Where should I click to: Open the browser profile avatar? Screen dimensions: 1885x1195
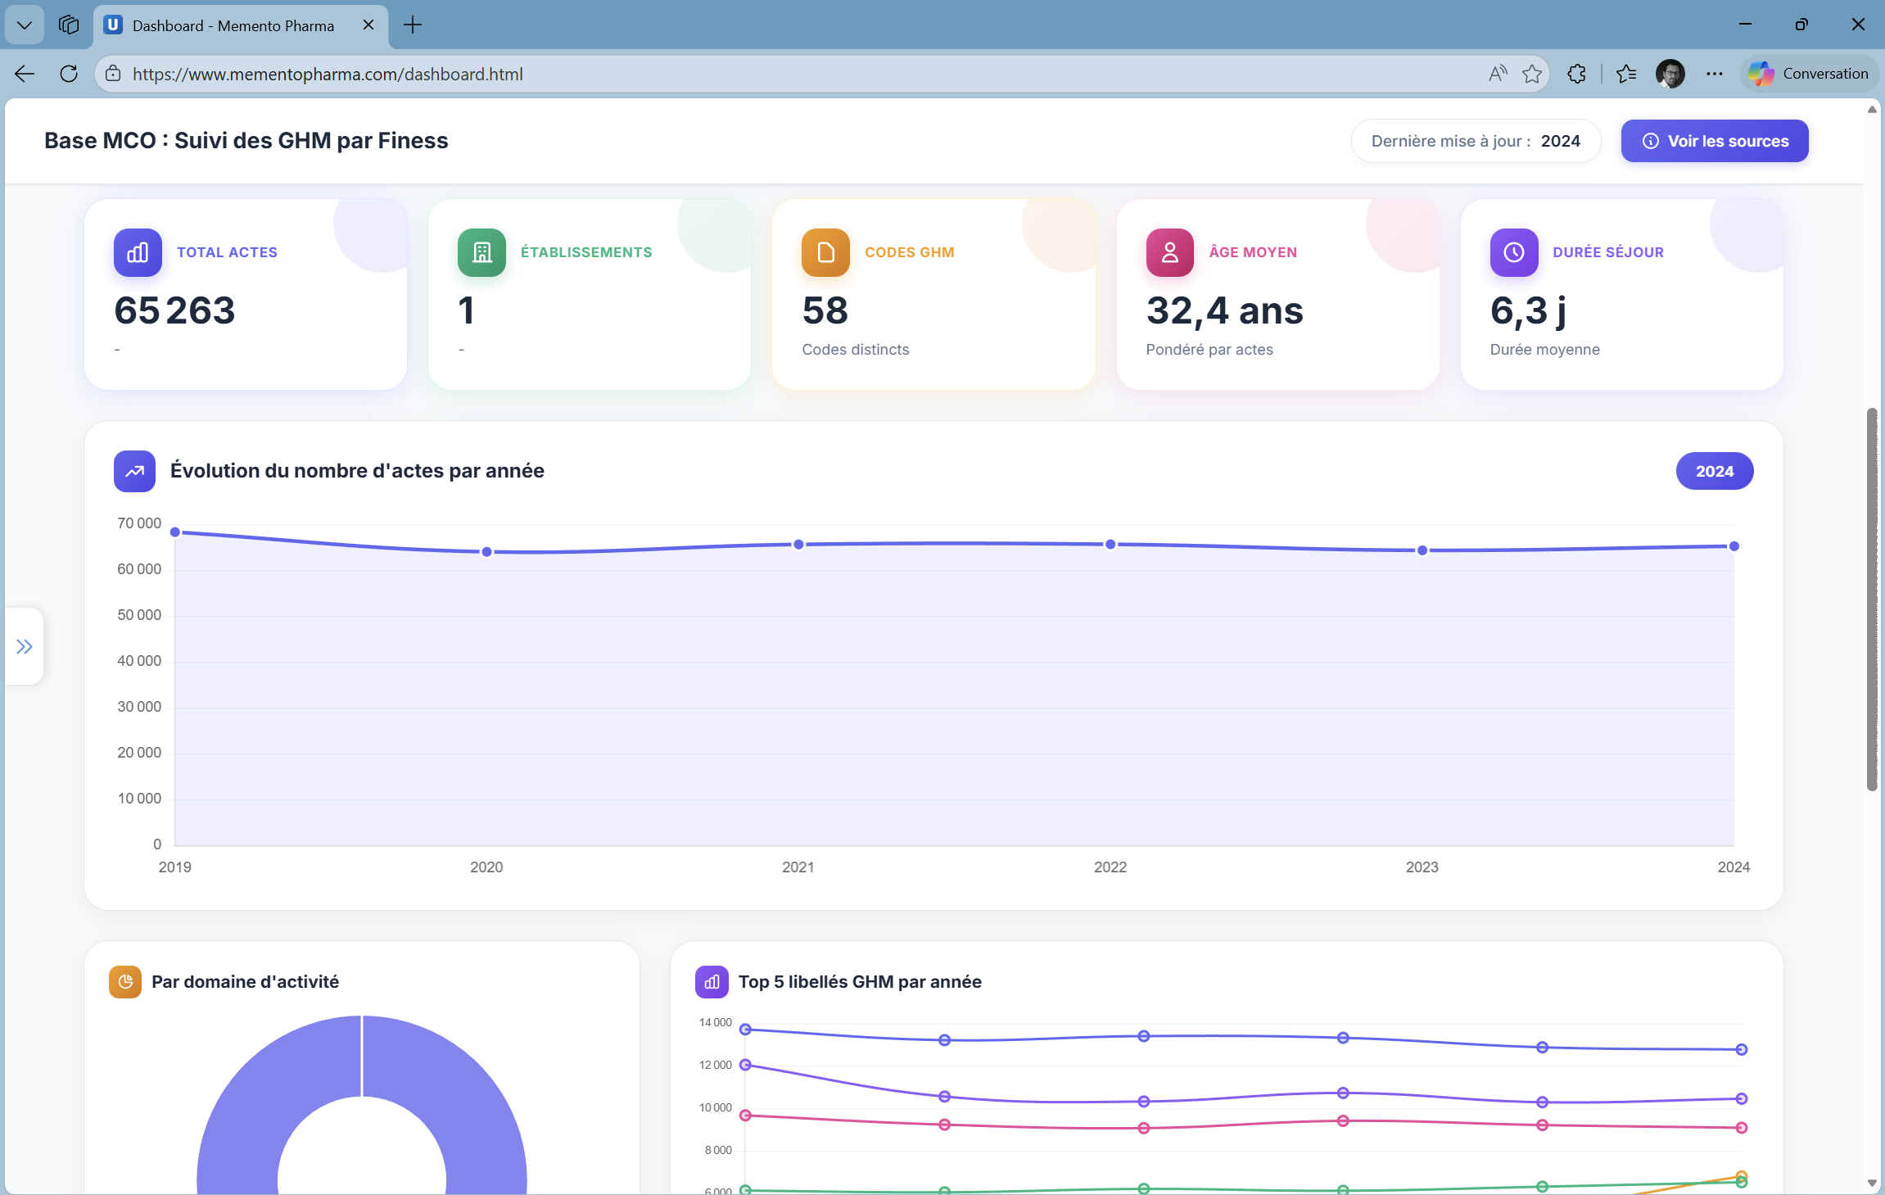(1671, 73)
